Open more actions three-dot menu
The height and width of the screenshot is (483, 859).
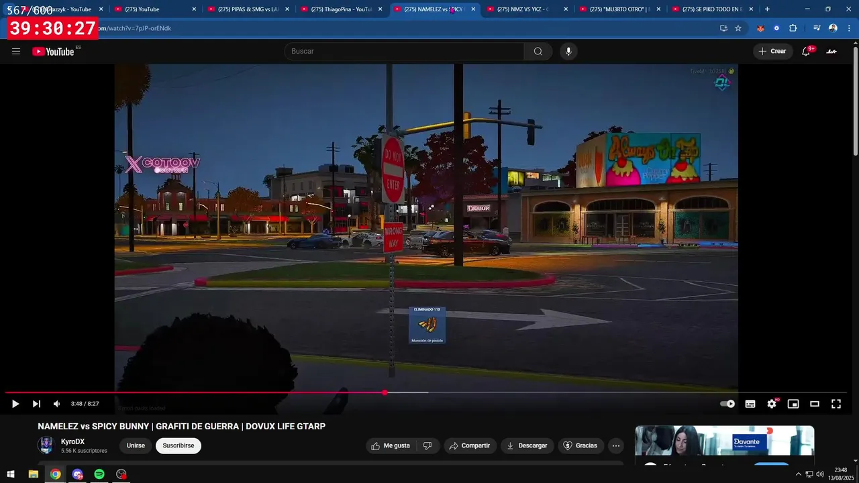coord(615,445)
